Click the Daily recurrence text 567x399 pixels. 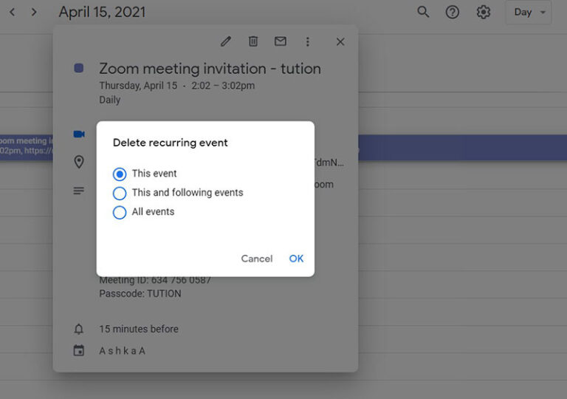(109, 100)
